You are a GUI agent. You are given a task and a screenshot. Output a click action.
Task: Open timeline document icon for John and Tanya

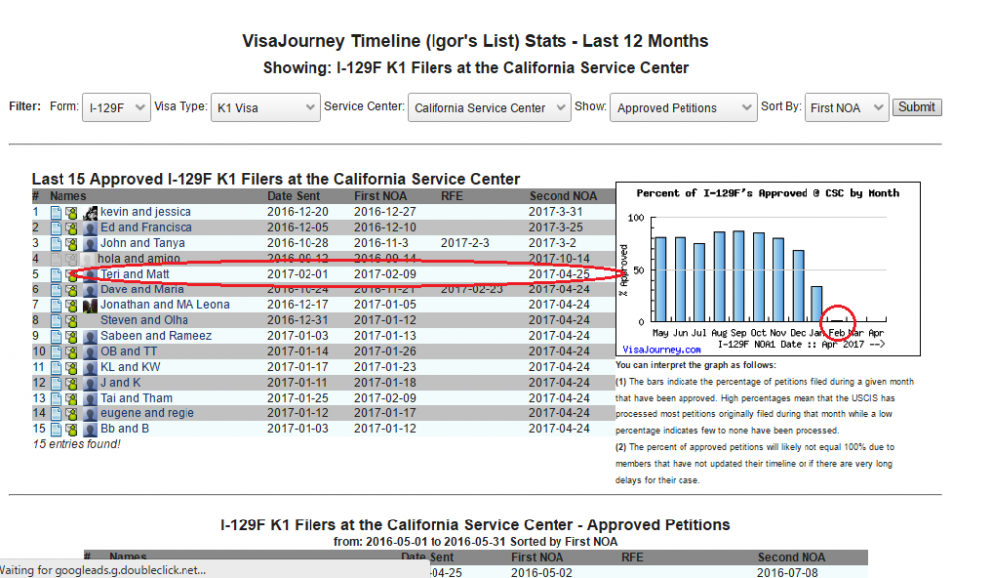click(56, 244)
